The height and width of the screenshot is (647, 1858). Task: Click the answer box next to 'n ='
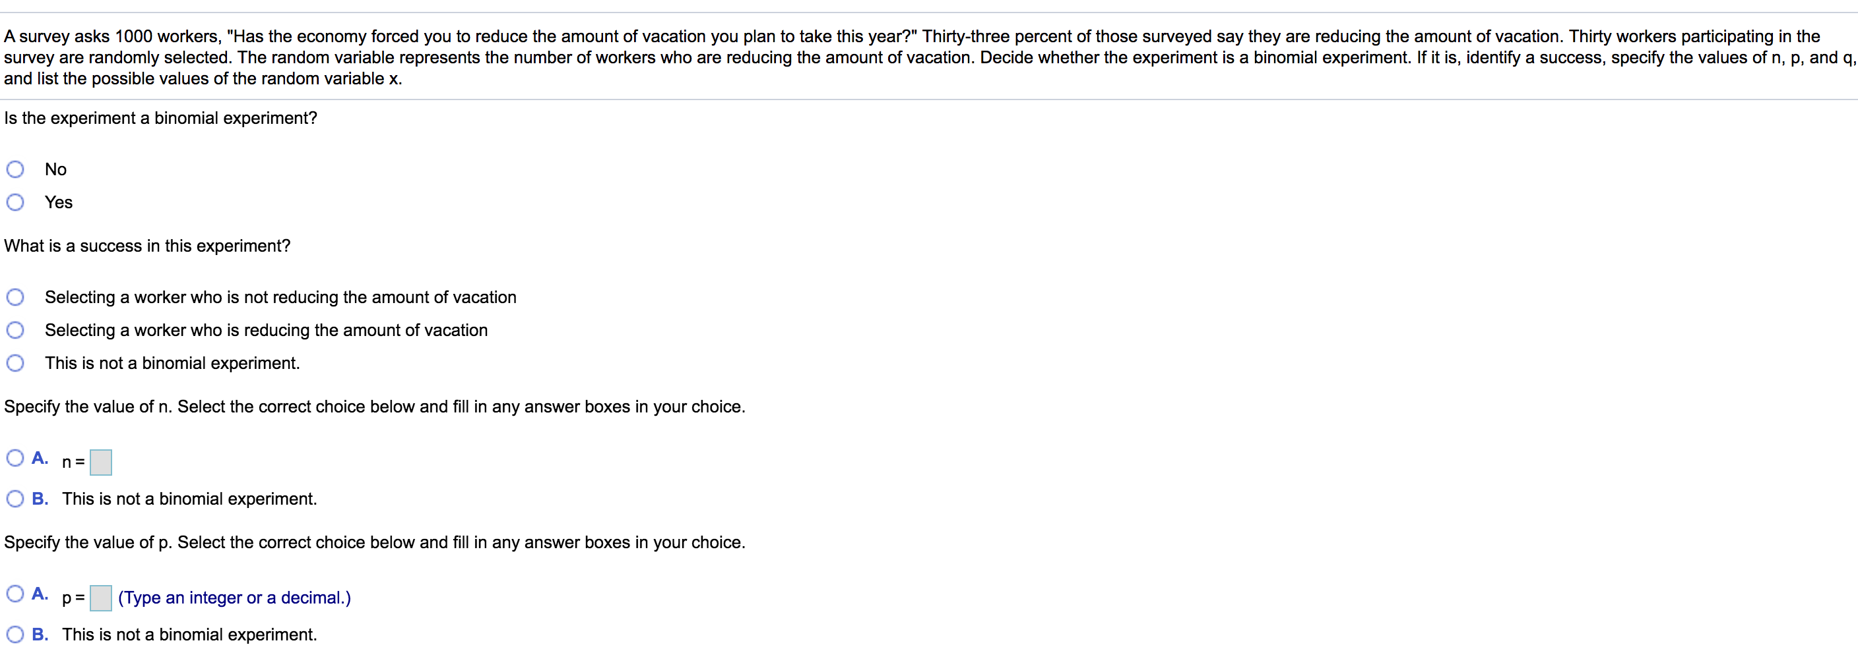click(101, 463)
